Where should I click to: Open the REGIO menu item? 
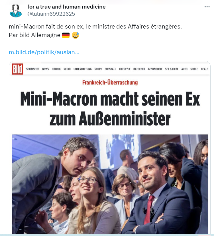[67, 69]
